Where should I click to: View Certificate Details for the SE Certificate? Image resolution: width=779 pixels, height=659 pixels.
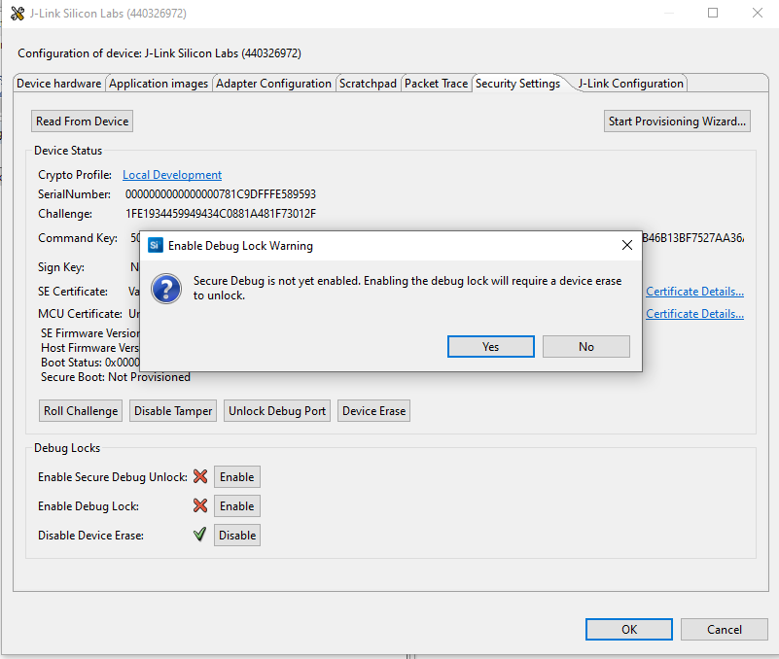click(x=693, y=291)
